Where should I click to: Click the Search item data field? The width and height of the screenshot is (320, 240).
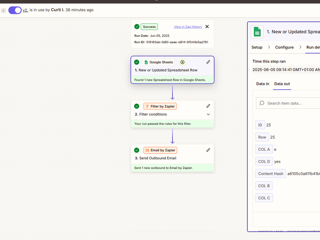[288, 103]
